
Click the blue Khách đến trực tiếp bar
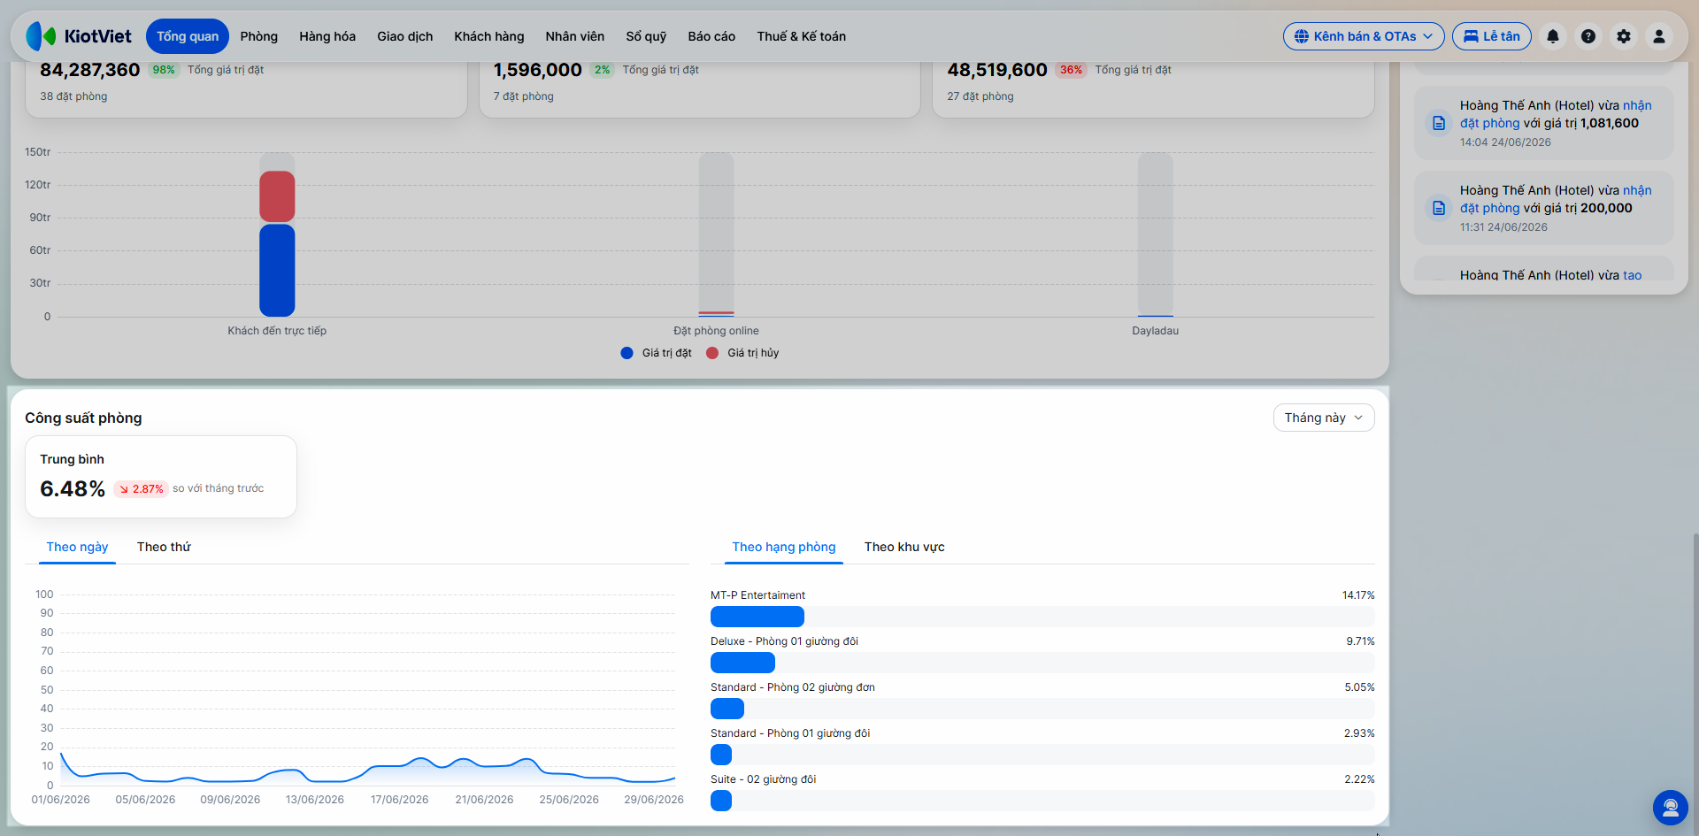click(277, 270)
